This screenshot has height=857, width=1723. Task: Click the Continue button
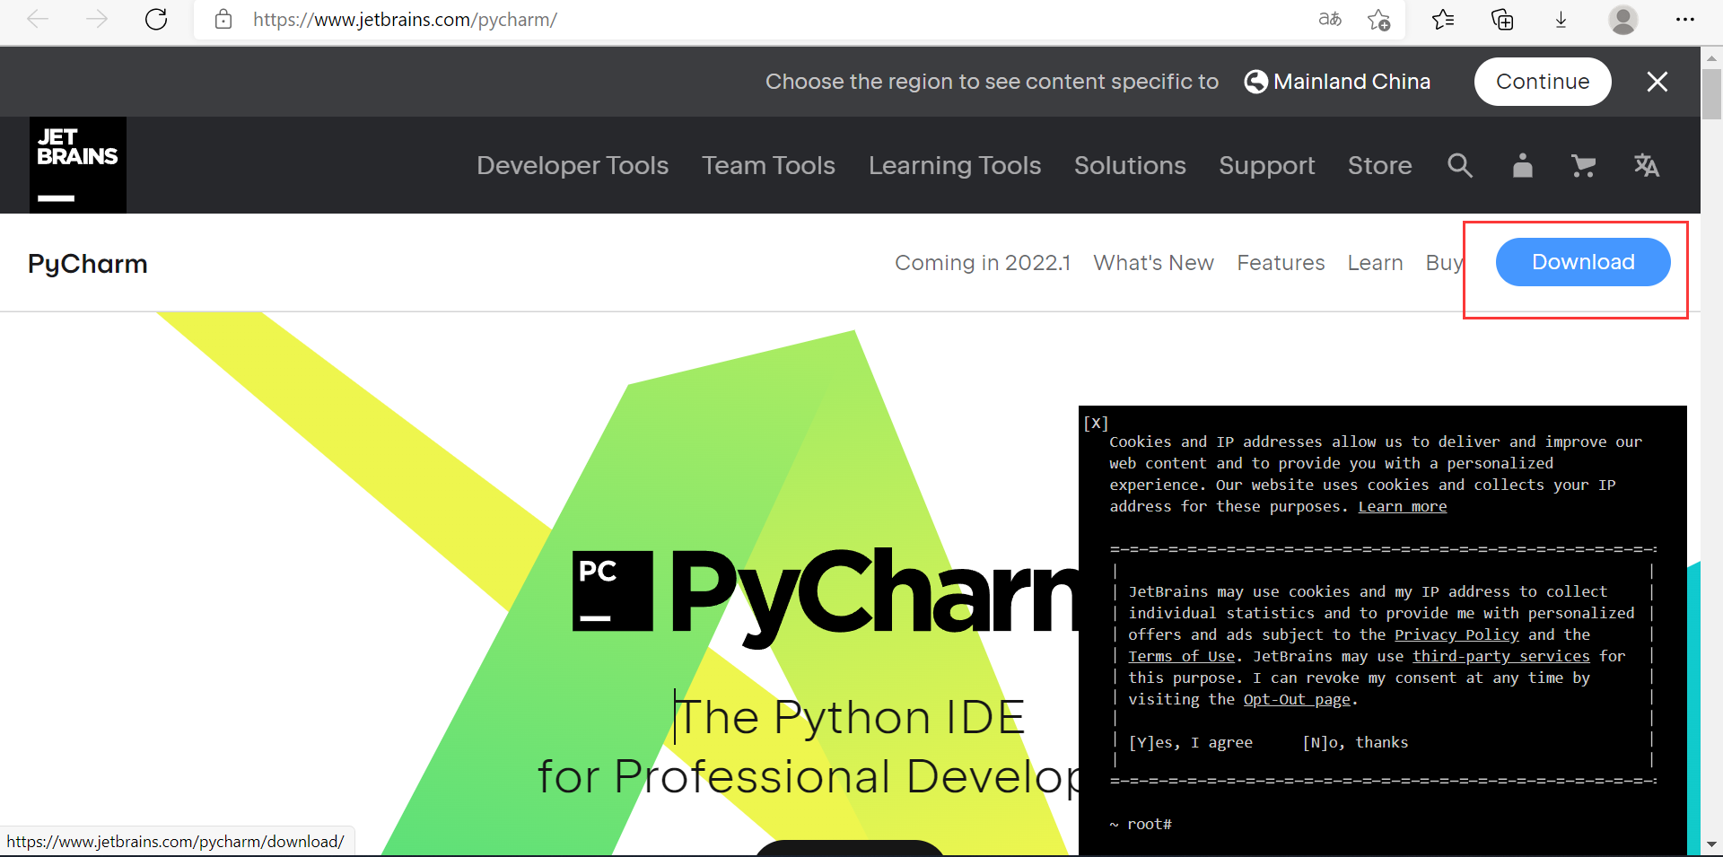tap(1543, 82)
